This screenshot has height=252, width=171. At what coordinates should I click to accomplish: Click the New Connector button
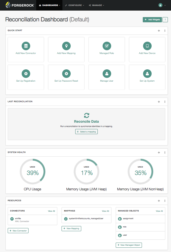[x=18, y=231]
